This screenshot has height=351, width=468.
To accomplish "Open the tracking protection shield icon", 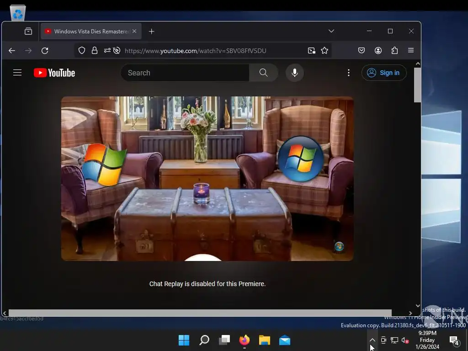I will coord(82,50).
